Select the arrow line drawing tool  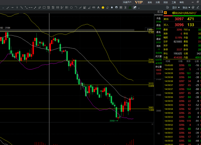point(35,7)
